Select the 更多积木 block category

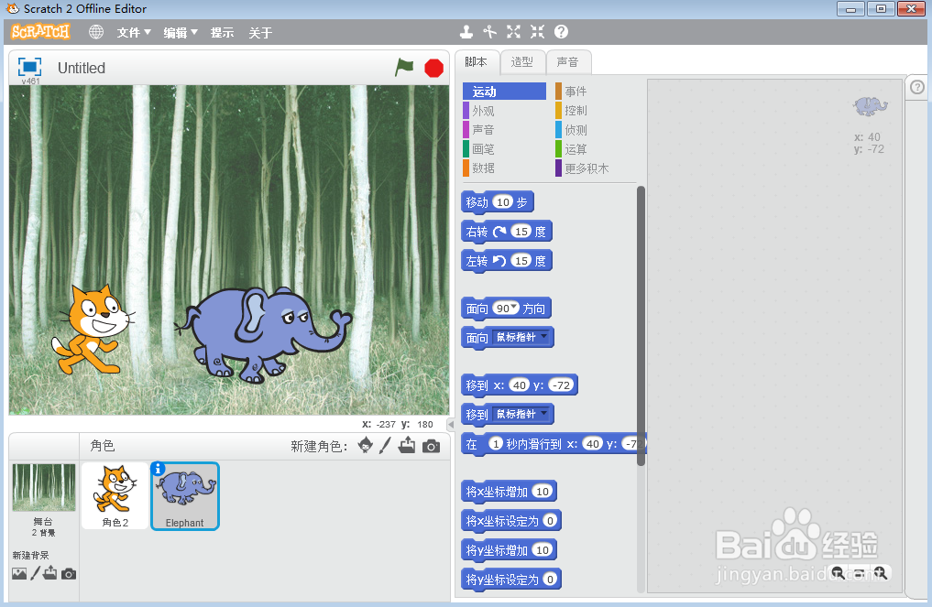596,168
